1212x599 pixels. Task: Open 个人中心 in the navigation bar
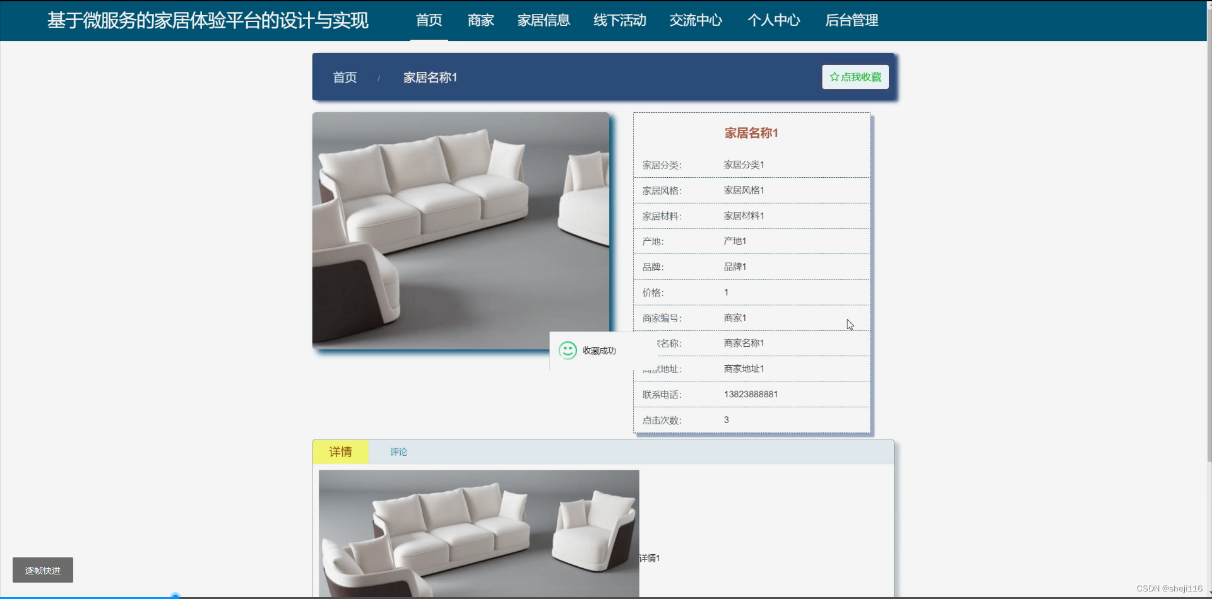(774, 20)
